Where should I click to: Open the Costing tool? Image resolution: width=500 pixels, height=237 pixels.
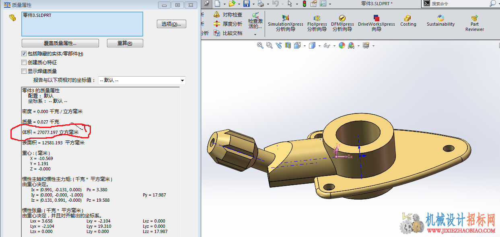408,21
